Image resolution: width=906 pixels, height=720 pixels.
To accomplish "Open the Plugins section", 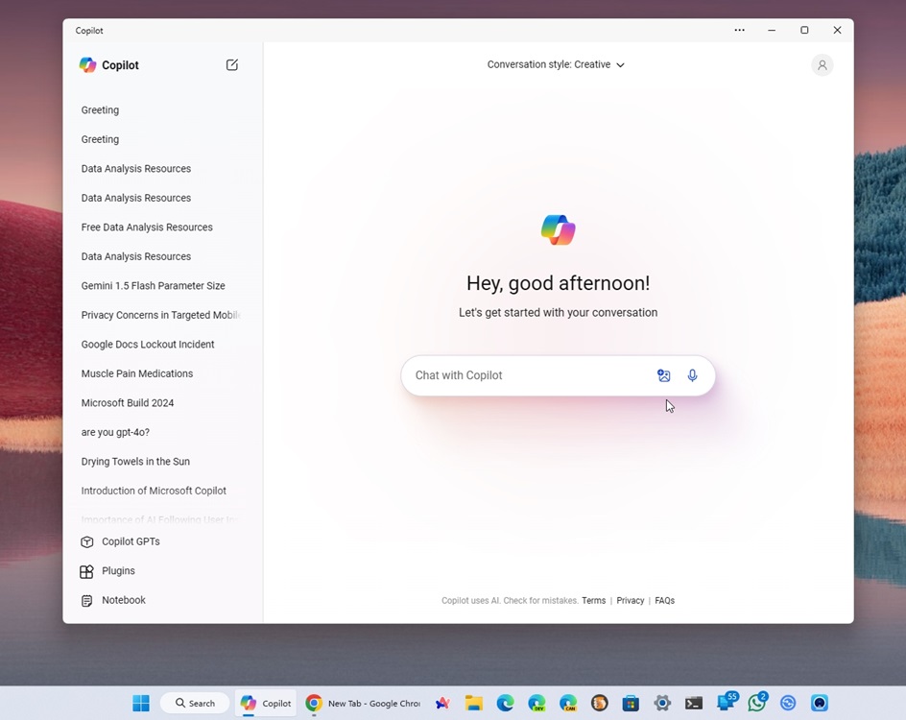I will click(119, 570).
